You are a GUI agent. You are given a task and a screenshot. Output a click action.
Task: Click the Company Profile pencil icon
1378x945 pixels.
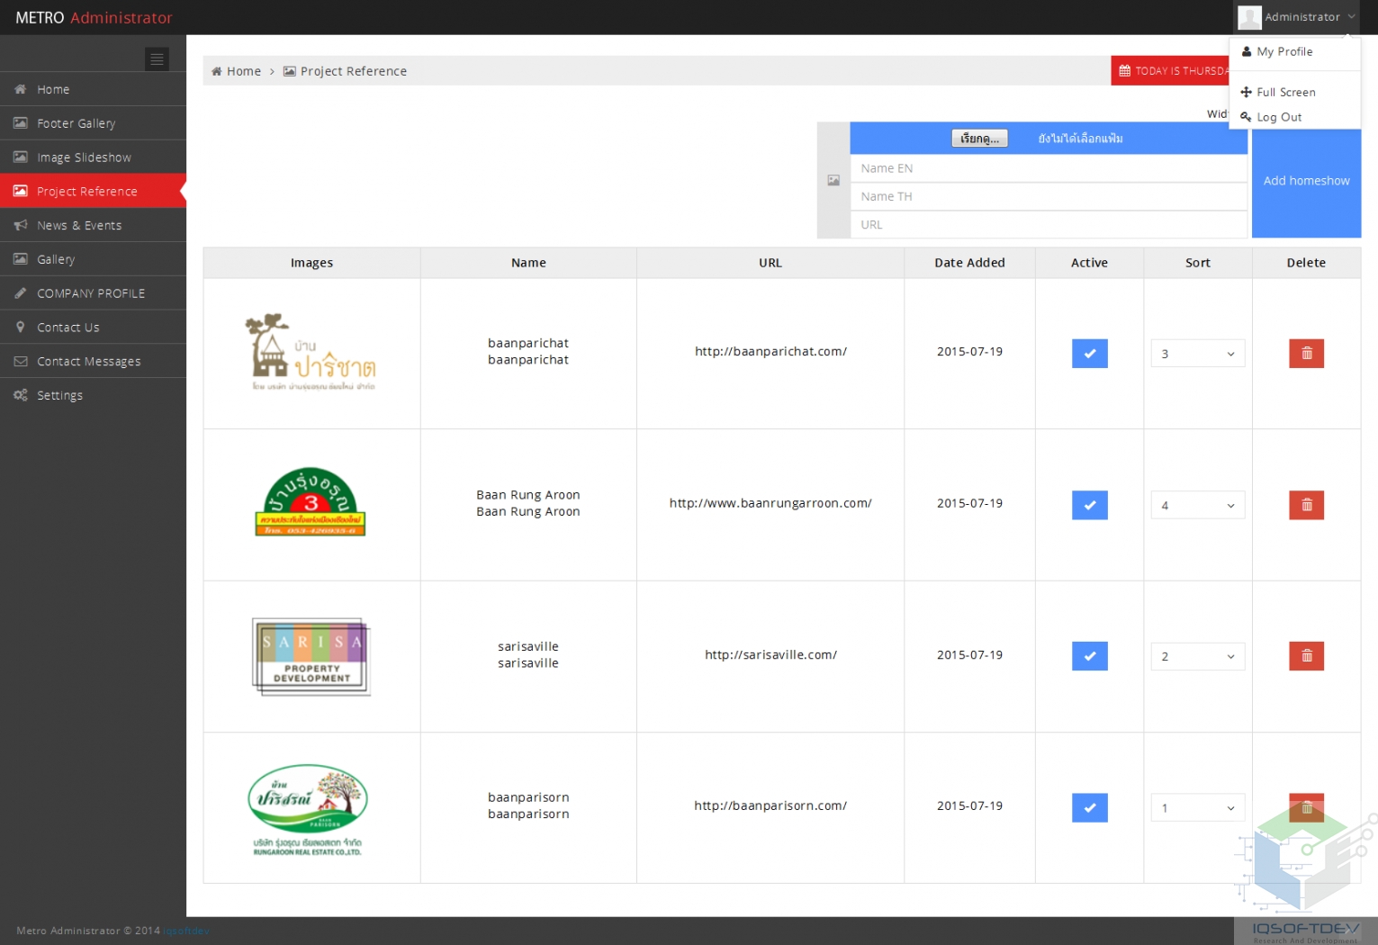point(20,293)
